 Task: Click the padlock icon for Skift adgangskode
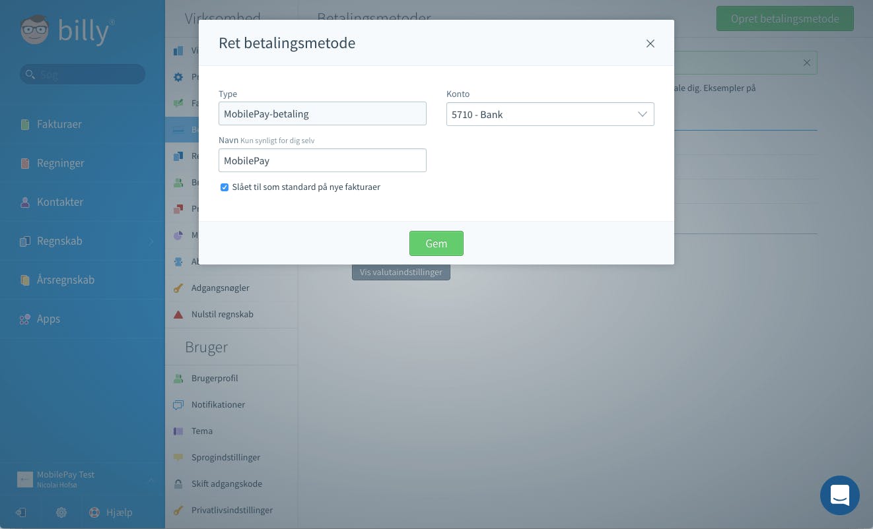(178, 483)
